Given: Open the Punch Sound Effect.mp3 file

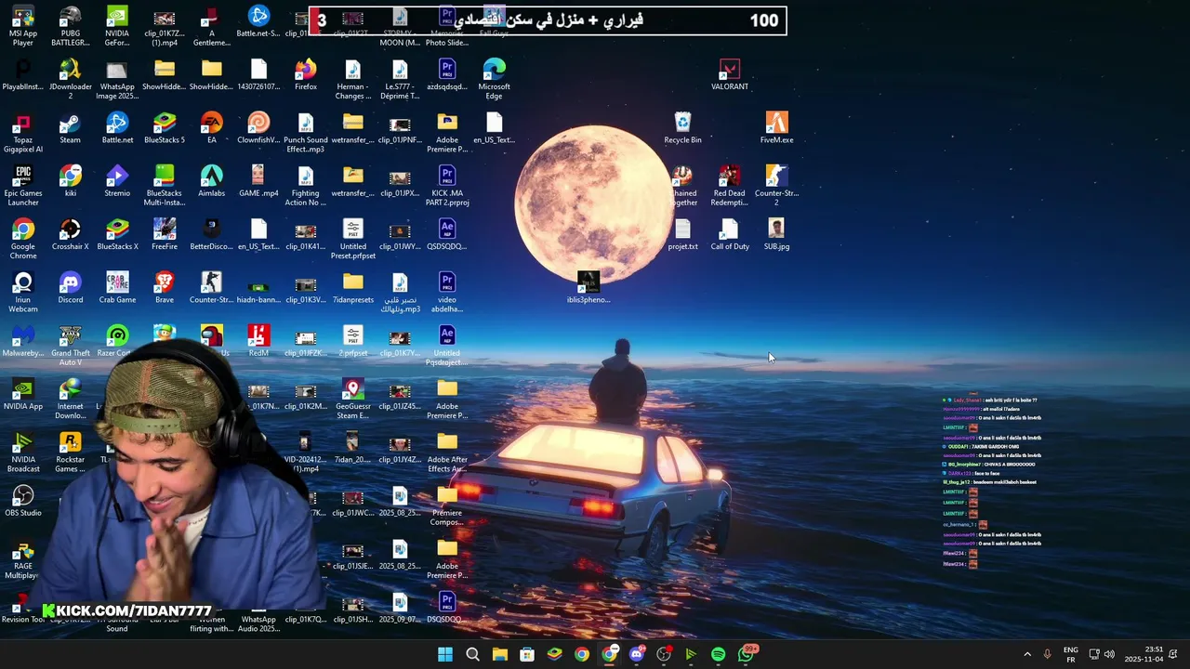Looking at the screenshot, I should pos(306,133).
